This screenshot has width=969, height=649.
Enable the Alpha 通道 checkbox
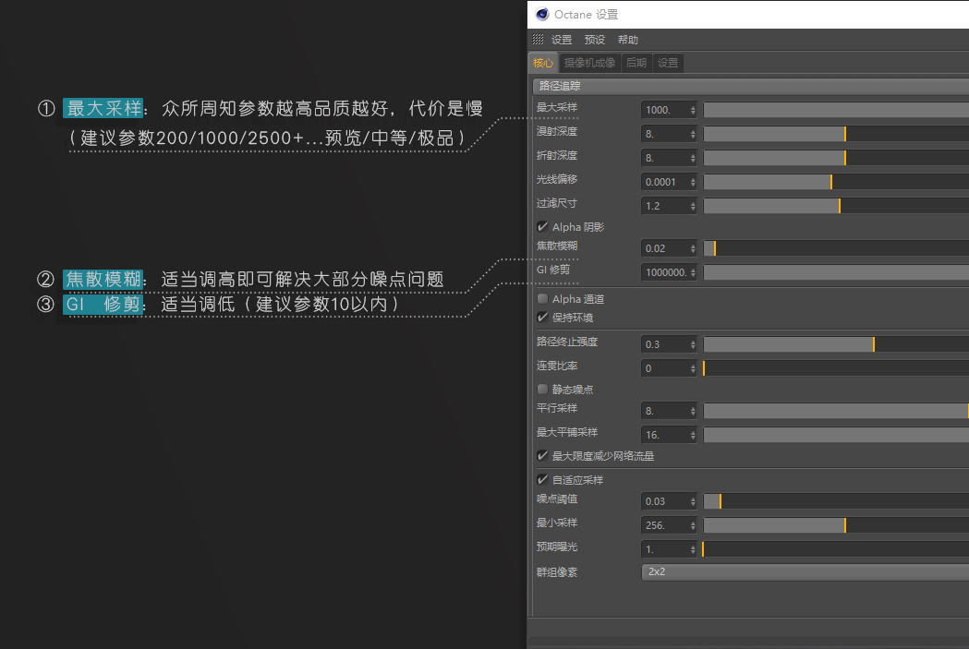542,299
